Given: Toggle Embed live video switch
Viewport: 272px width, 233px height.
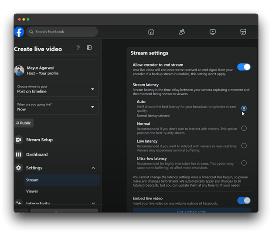Looking at the screenshot, I should [x=244, y=200].
